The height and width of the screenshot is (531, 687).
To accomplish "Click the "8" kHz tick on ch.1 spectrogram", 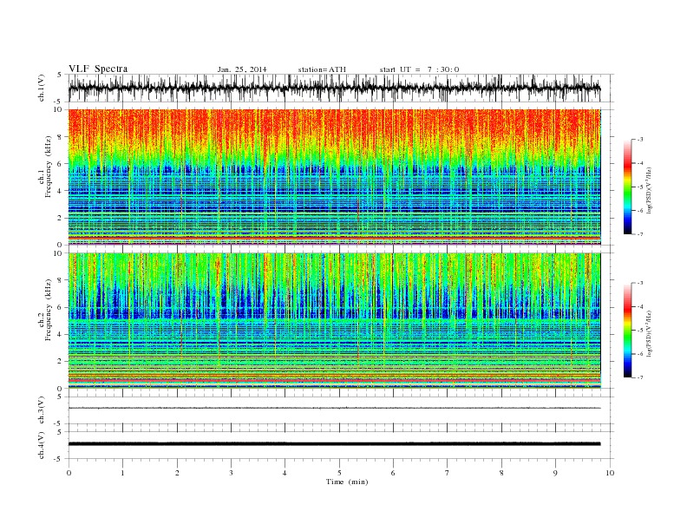I will tap(60, 137).
